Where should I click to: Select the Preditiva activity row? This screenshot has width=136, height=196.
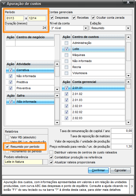[30, 82]
